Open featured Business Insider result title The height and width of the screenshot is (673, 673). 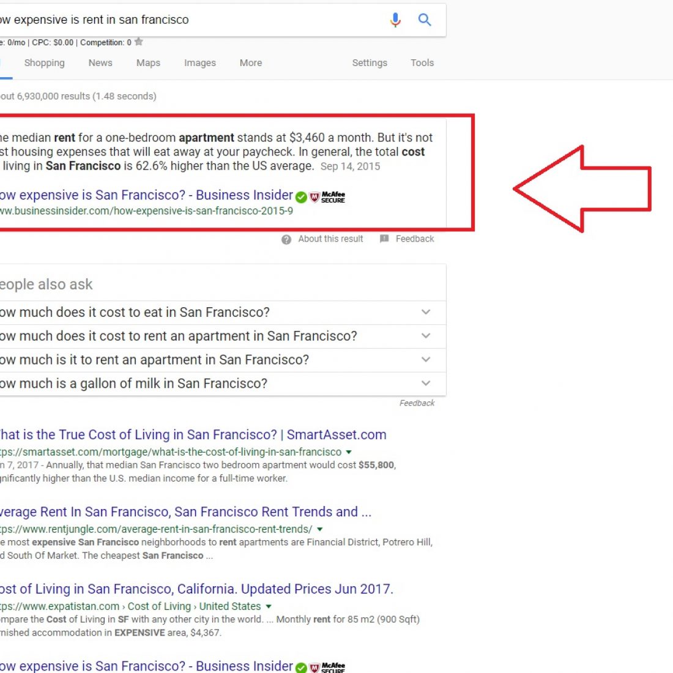pos(146,195)
